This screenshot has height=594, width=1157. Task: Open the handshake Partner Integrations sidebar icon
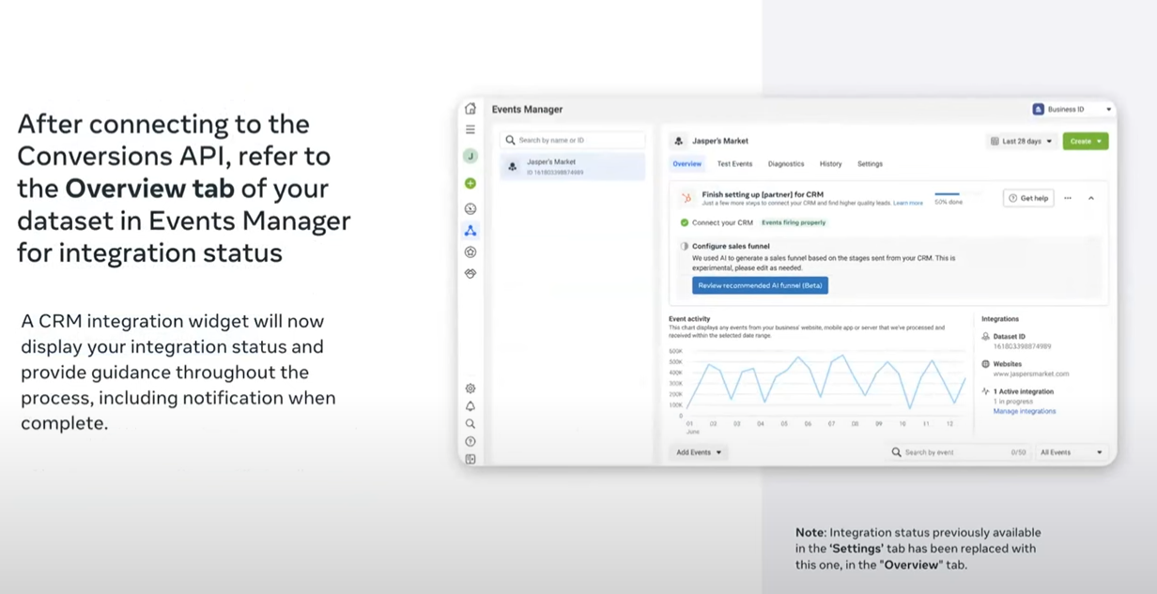tap(471, 273)
